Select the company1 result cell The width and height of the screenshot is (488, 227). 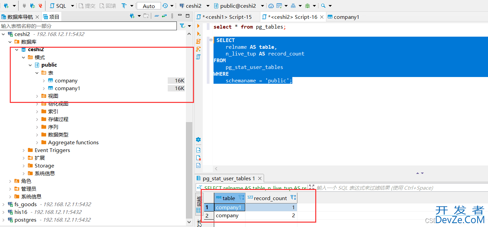(230, 207)
